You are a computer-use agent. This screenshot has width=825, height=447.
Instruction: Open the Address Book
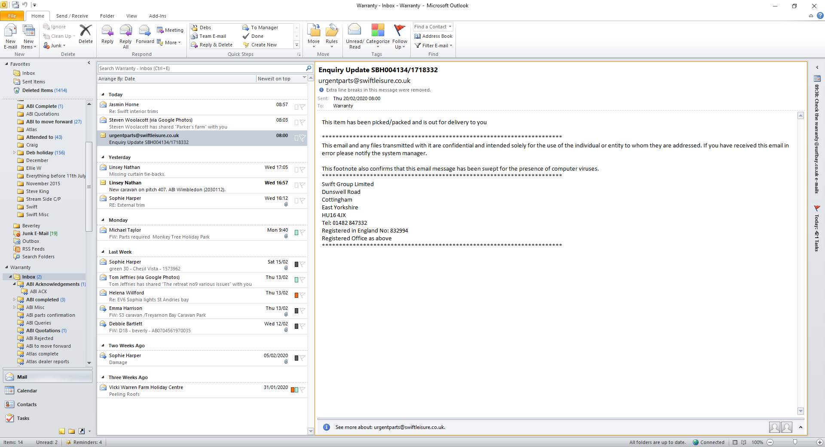[434, 36]
